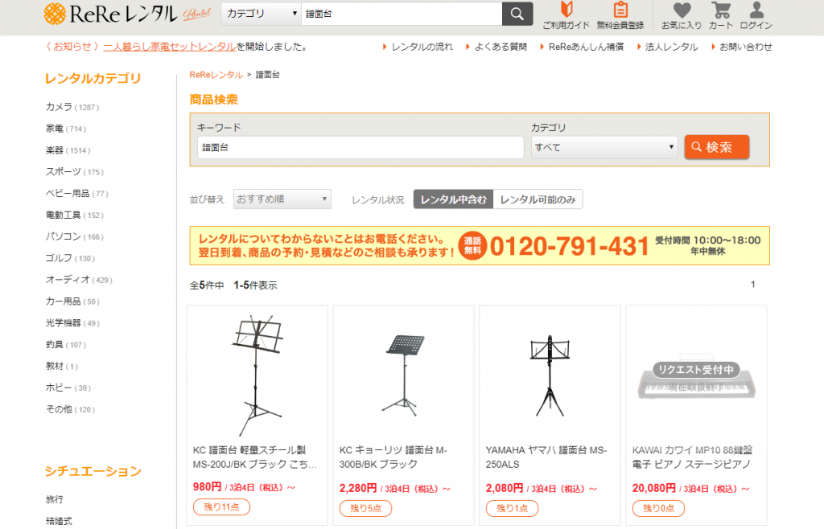Click 残り5点 stock badge

(366, 508)
